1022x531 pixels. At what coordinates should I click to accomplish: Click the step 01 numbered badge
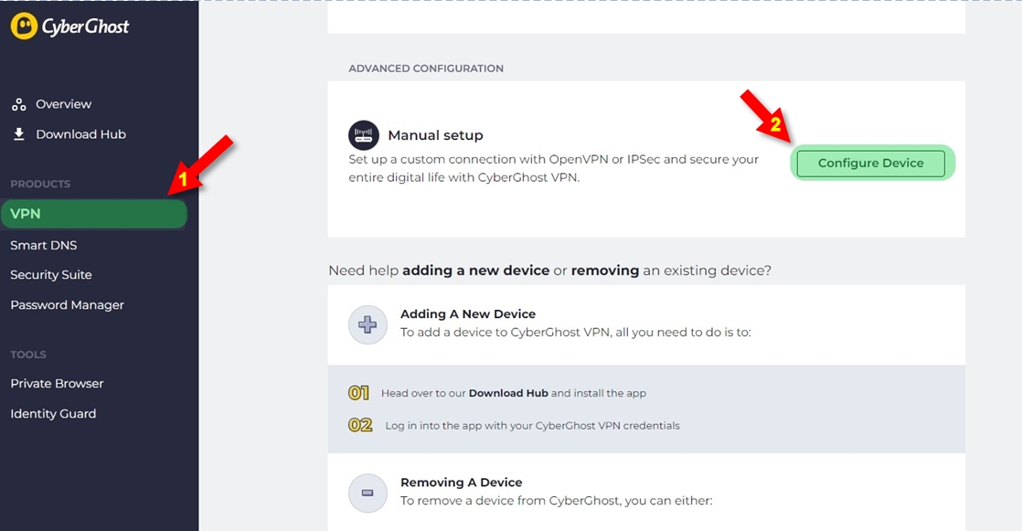tap(358, 391)
